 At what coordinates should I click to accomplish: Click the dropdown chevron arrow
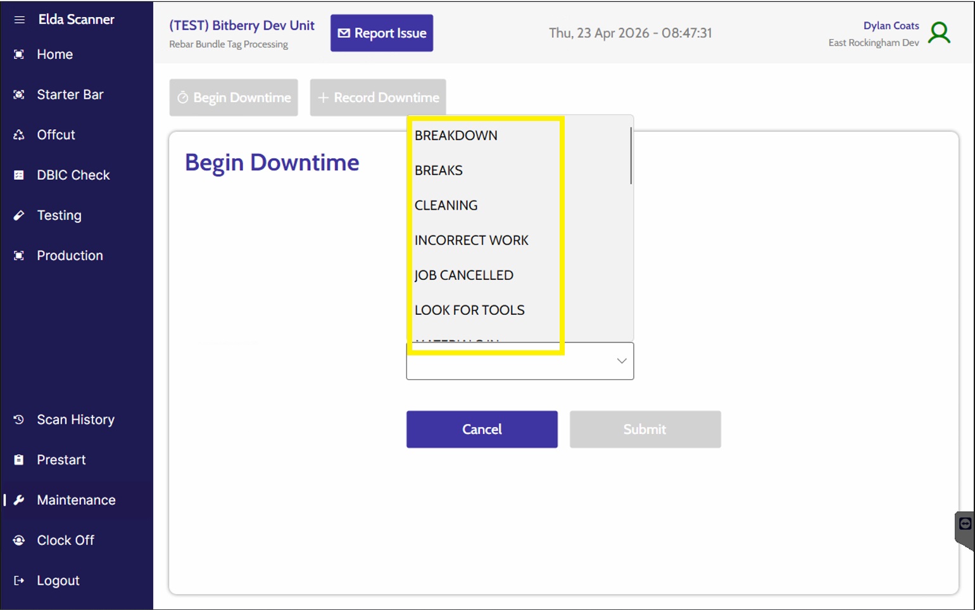pyautogui.click(x=622, y=361)
